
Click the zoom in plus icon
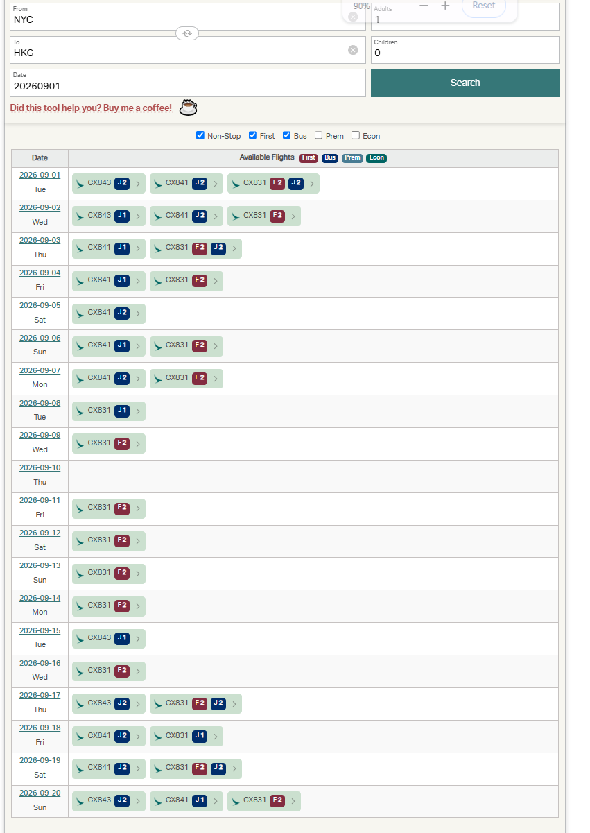point(445,6)
